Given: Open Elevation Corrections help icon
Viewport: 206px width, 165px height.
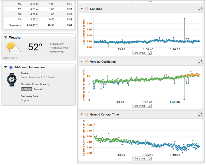Looking at the screenshot, I should click(49, 84).
